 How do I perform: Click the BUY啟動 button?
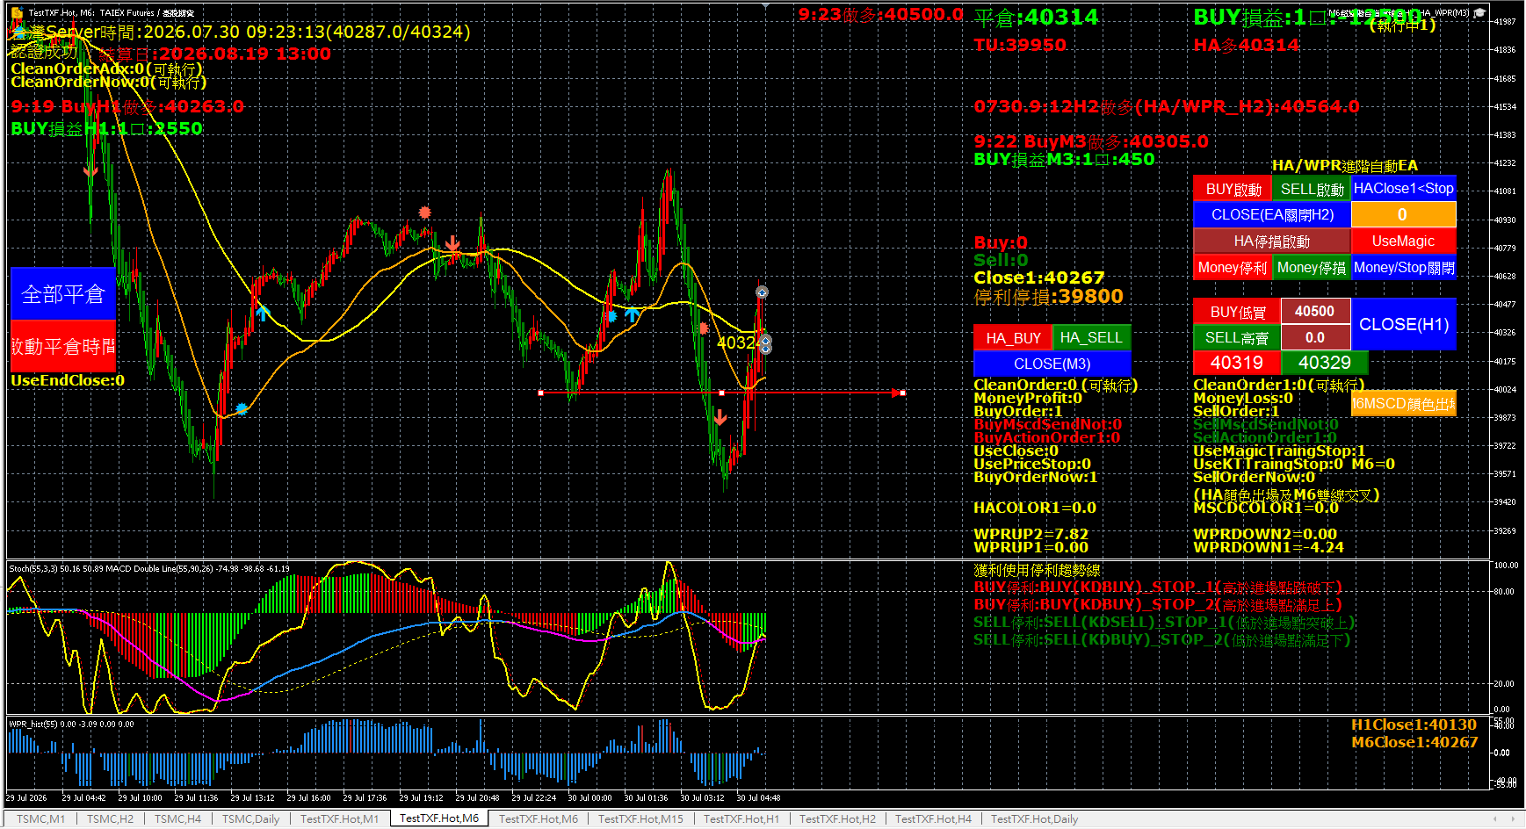click(x=1233, y=189)
